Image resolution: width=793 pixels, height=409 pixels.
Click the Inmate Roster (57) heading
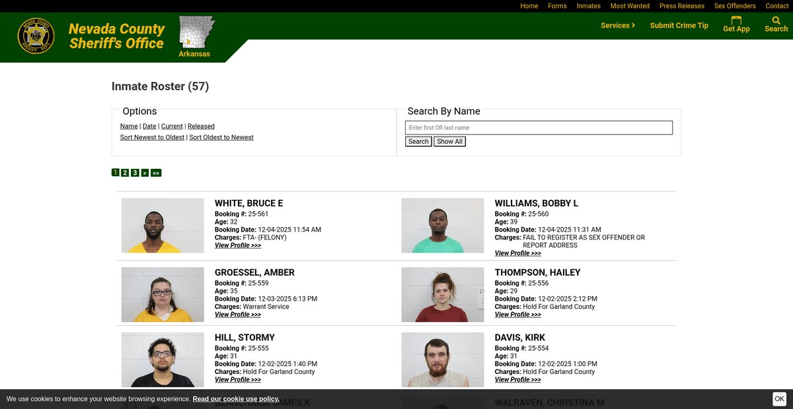click(161, 86)
